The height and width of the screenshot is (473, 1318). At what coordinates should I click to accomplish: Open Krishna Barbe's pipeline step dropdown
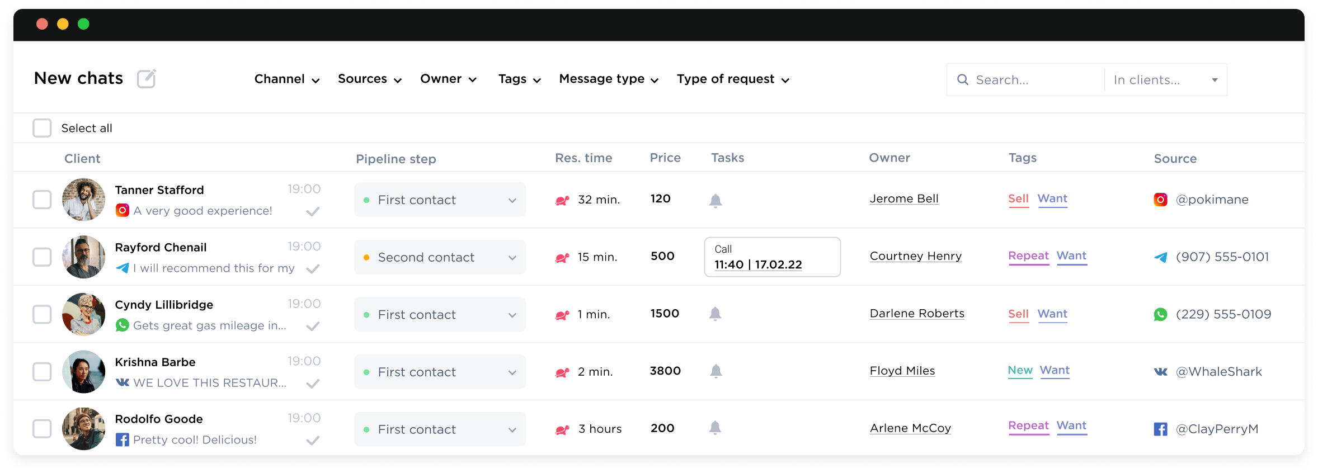440,372
